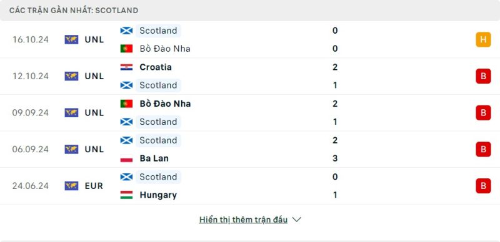Image resolution: width=500 pixels, height=242 pixels.
Task: Click the Poland flag next to Ba Lan
Action: [126, 158]
